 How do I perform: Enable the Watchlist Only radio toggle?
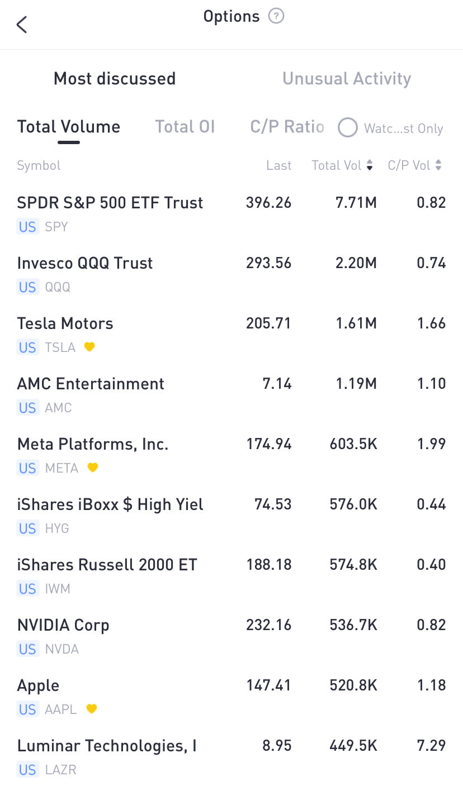pos(348,128)
